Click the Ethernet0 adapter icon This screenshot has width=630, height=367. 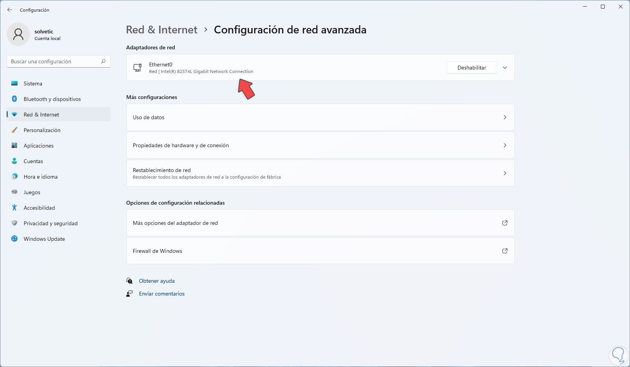click(x=137, y=68)
